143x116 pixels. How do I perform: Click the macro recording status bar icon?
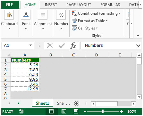[x=21, y=112]
